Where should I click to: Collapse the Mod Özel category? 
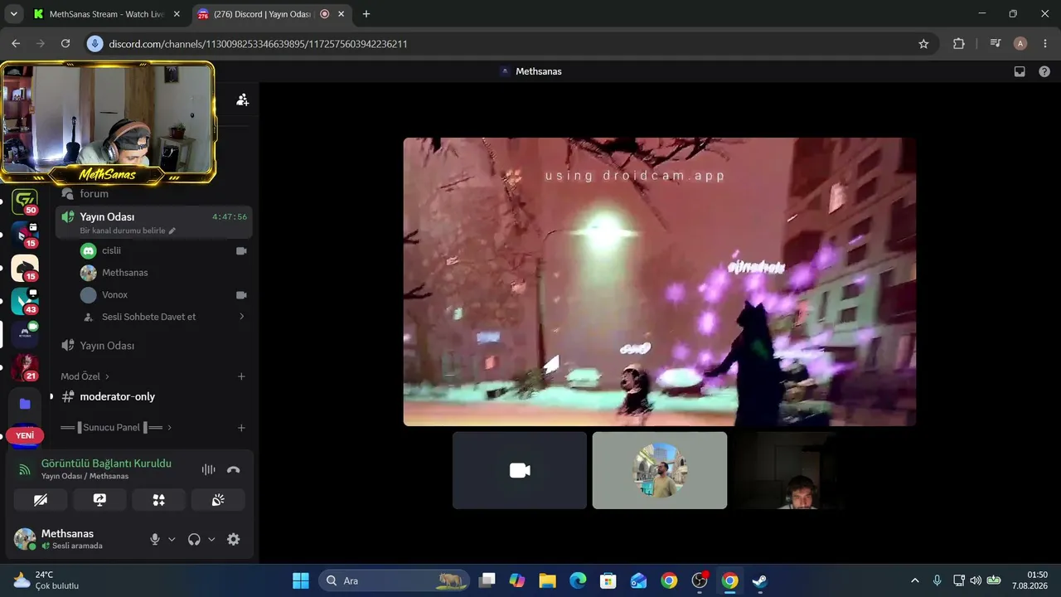(x=85, y=376)
